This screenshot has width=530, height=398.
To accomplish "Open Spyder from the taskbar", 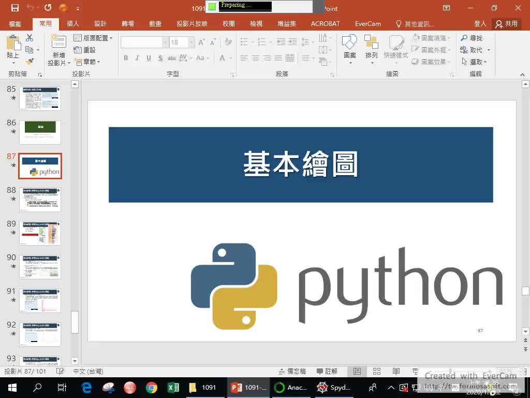I will 334,388.
